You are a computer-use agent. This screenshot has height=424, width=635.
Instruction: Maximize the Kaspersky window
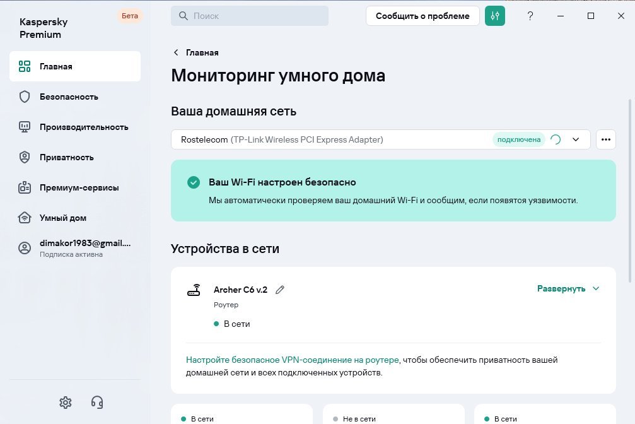click(591, 16)
